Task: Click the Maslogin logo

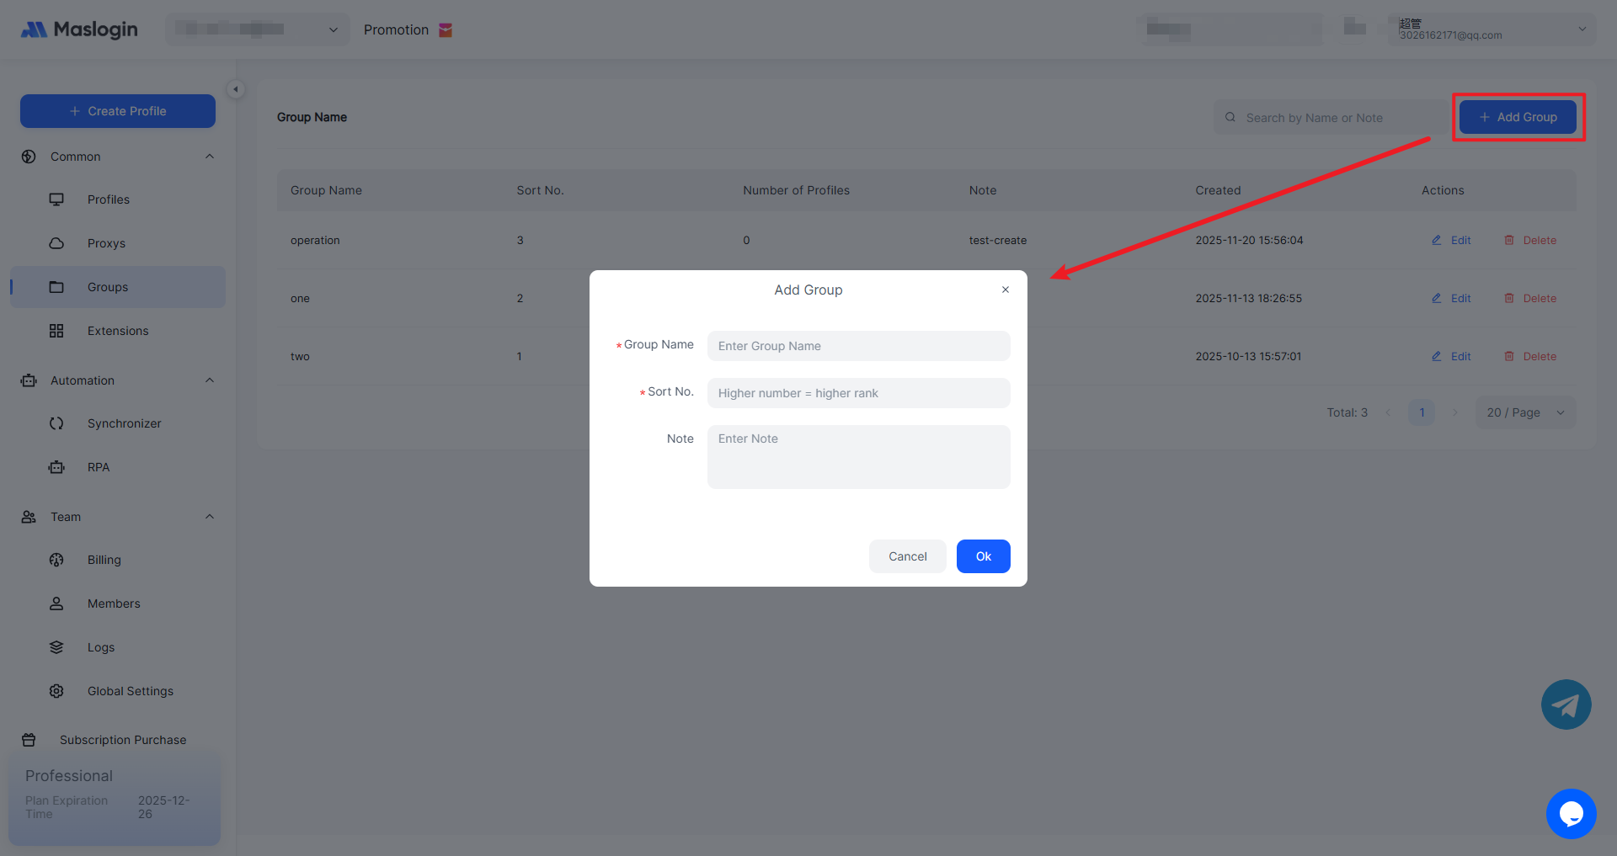Action: 79,29
